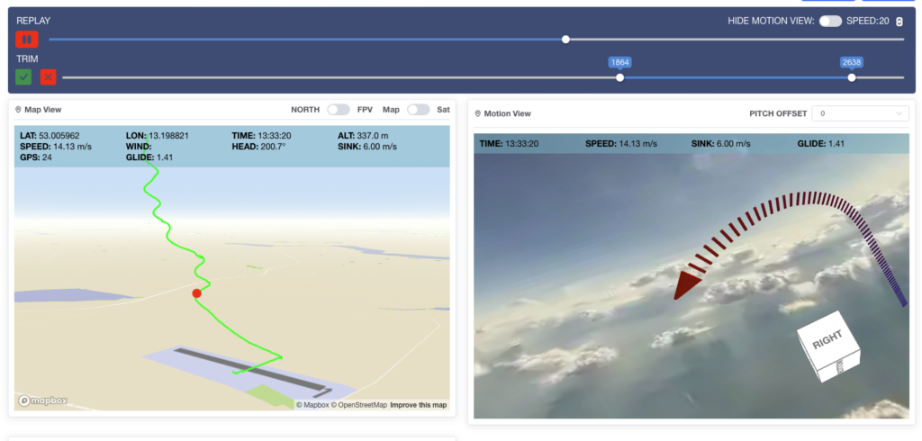Screen dimensions: 922x441
Task: Click the location pin icon beside Motion View
Action: pyautogui.click(x=478, y=114)
